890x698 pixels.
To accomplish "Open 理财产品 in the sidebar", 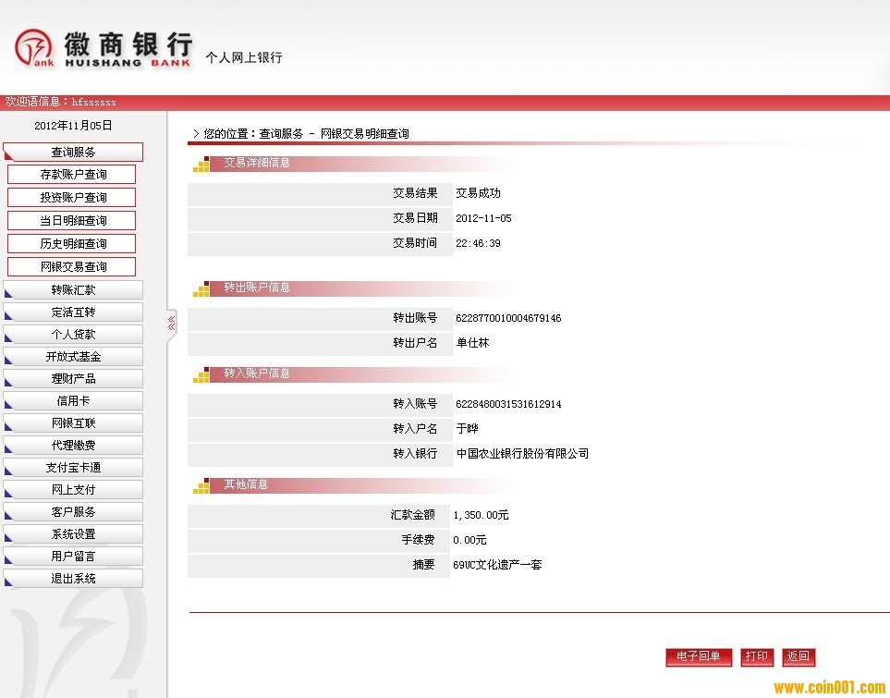I will click(x=73, y=379).
